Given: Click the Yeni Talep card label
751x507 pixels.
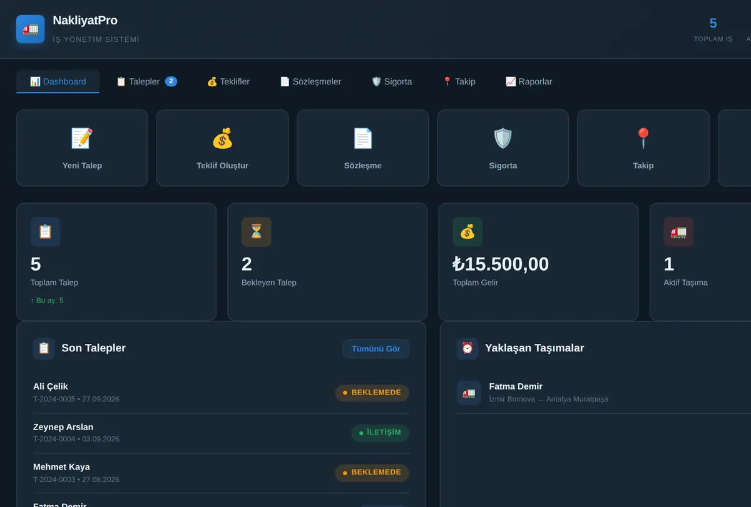Looking at the screenshot, I should [82, 166].
